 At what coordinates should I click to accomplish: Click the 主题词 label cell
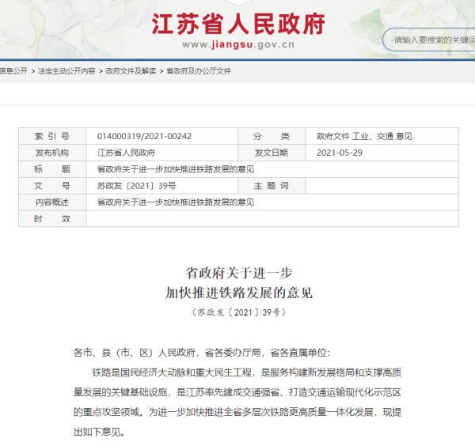tap(272, 186)
